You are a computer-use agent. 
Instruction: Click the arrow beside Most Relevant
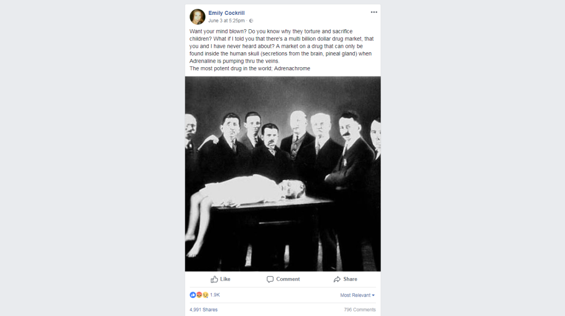373,295
